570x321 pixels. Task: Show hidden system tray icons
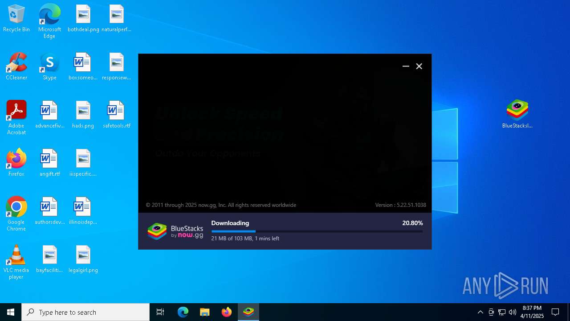480,312
